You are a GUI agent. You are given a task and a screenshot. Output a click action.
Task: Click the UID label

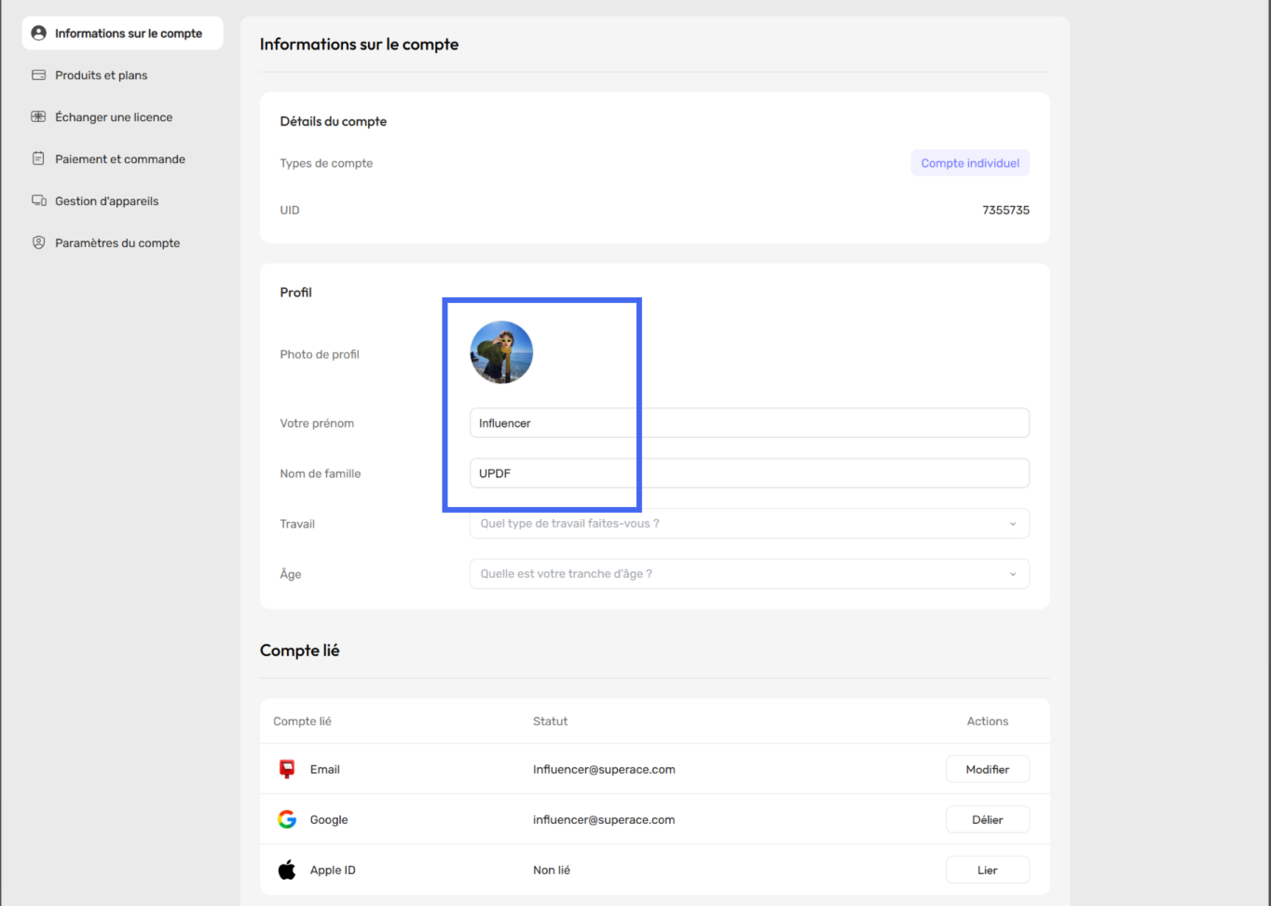(x=290, y=210)
